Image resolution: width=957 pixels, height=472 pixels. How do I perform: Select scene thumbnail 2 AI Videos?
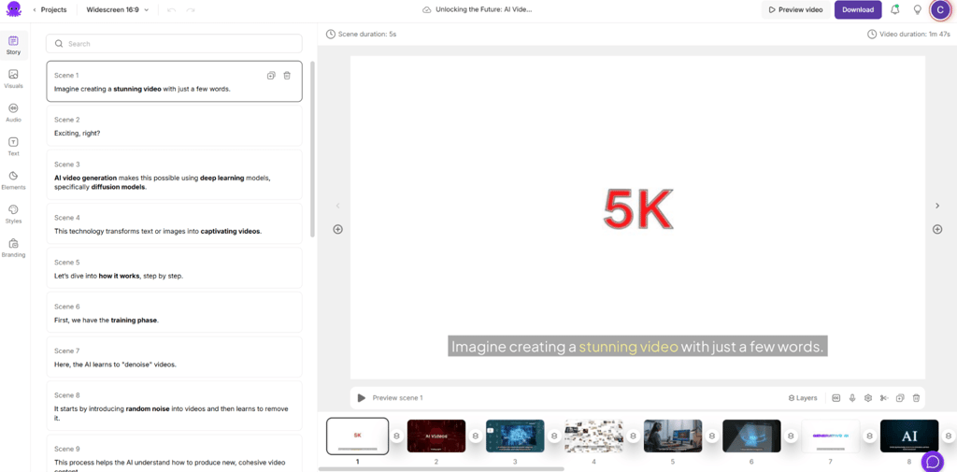[x=436, y=436]
